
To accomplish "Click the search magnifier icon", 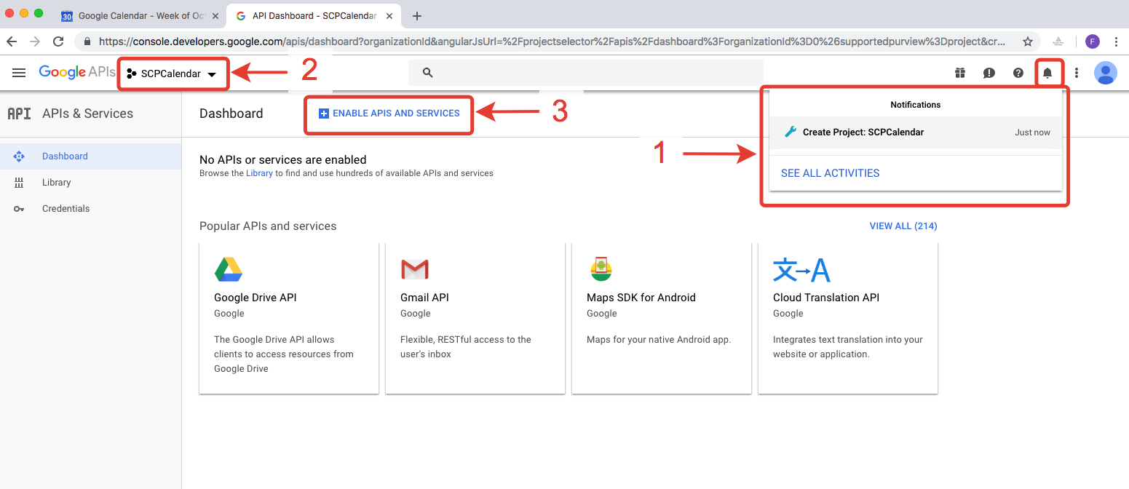I will tap(427, 73).
